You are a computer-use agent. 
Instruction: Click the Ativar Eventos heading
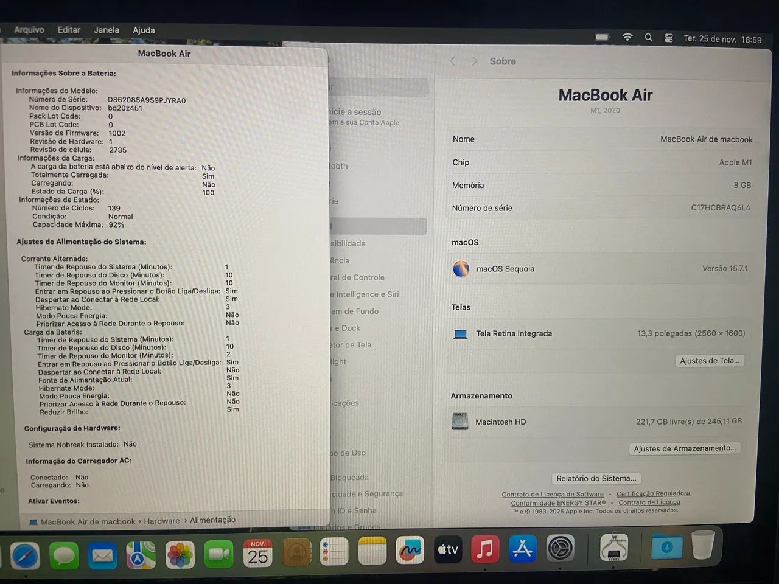click(54, 501)
